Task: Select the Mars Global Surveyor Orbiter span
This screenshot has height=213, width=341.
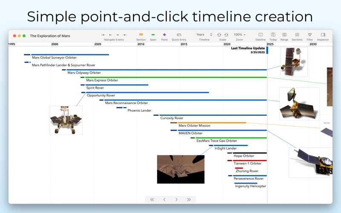Action: 70,55
